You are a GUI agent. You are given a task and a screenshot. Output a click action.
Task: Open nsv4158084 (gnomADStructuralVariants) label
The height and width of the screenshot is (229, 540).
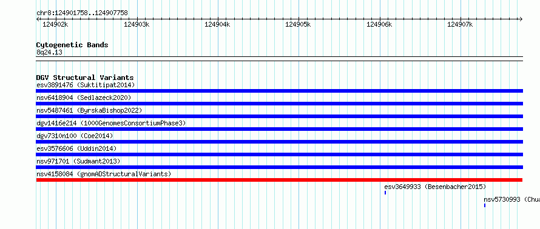tap(104, 174)
